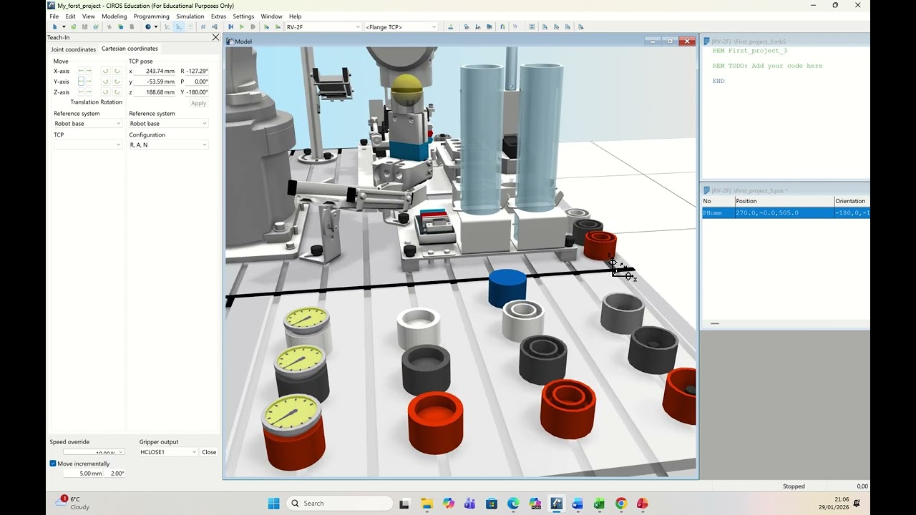
Task: Open the weather widget showing 6°C Cloudy
Action: point(74,504)
